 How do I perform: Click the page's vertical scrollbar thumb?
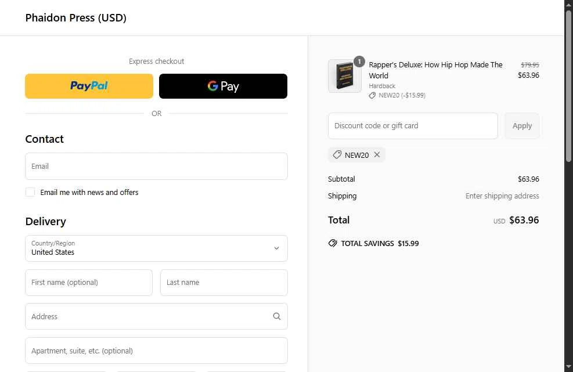(568, 86)
